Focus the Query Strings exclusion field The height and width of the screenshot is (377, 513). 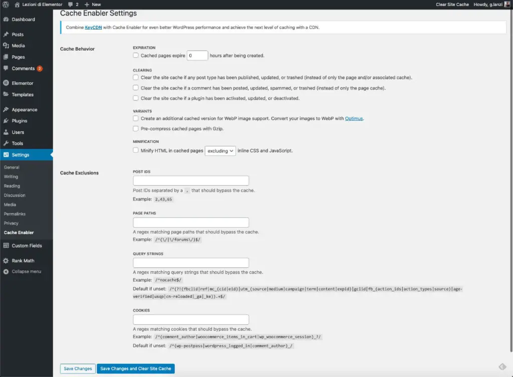[191, 263]
